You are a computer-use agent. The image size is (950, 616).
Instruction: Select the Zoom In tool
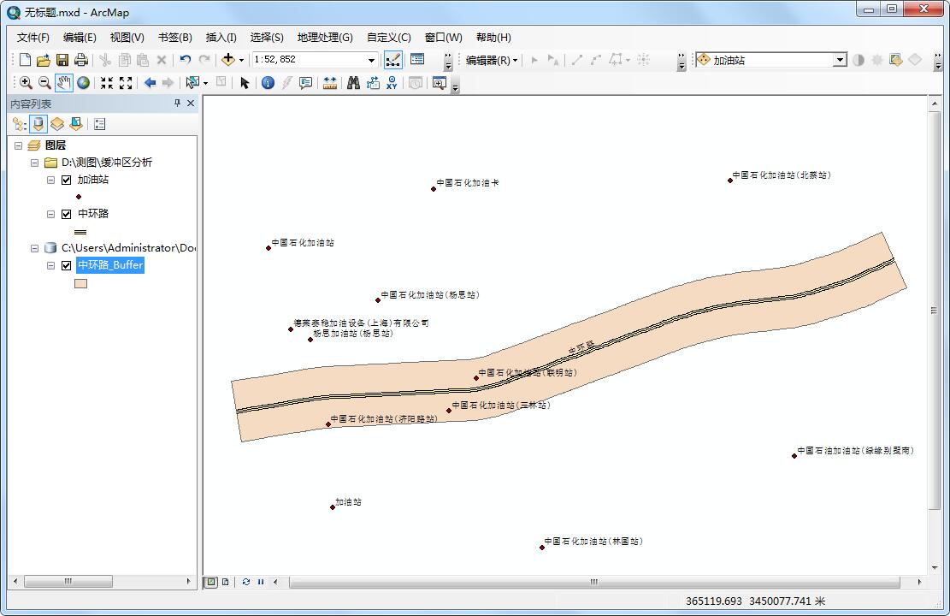pos(26,82)
